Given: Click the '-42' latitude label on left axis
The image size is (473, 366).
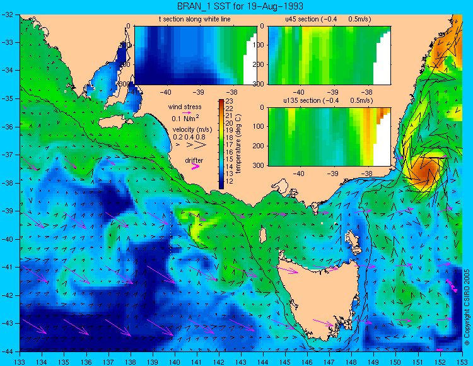Looking at the screenshot, I should [x=9, y=295].
